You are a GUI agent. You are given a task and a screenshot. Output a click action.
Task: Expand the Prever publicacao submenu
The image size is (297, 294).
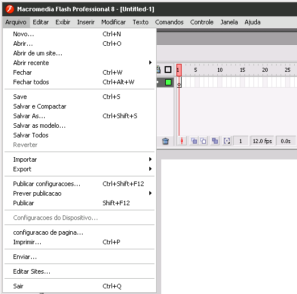[x=80, y=194]
